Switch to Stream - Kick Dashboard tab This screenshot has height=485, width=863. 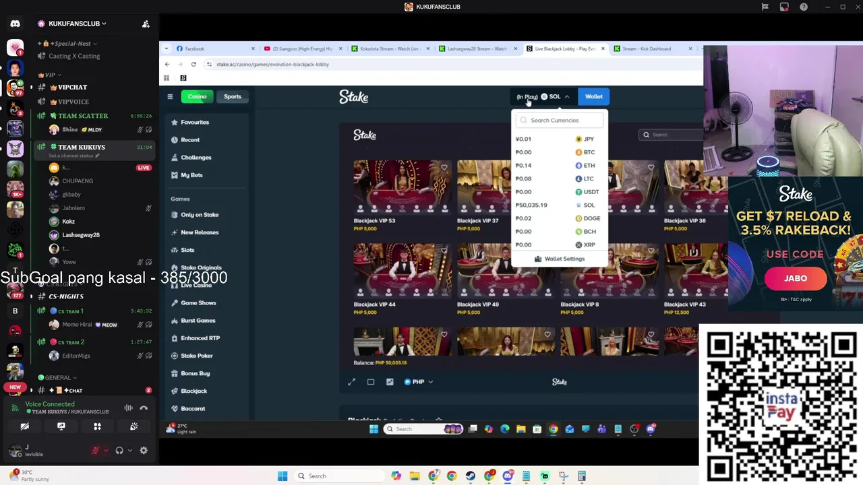click(x=651, y=48)
